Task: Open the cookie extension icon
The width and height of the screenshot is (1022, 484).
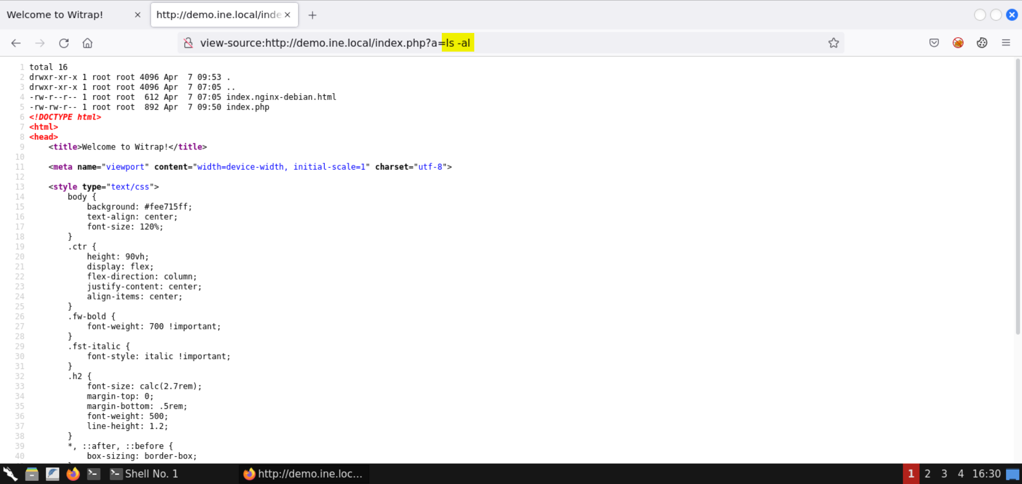Action: click(982, 43)
